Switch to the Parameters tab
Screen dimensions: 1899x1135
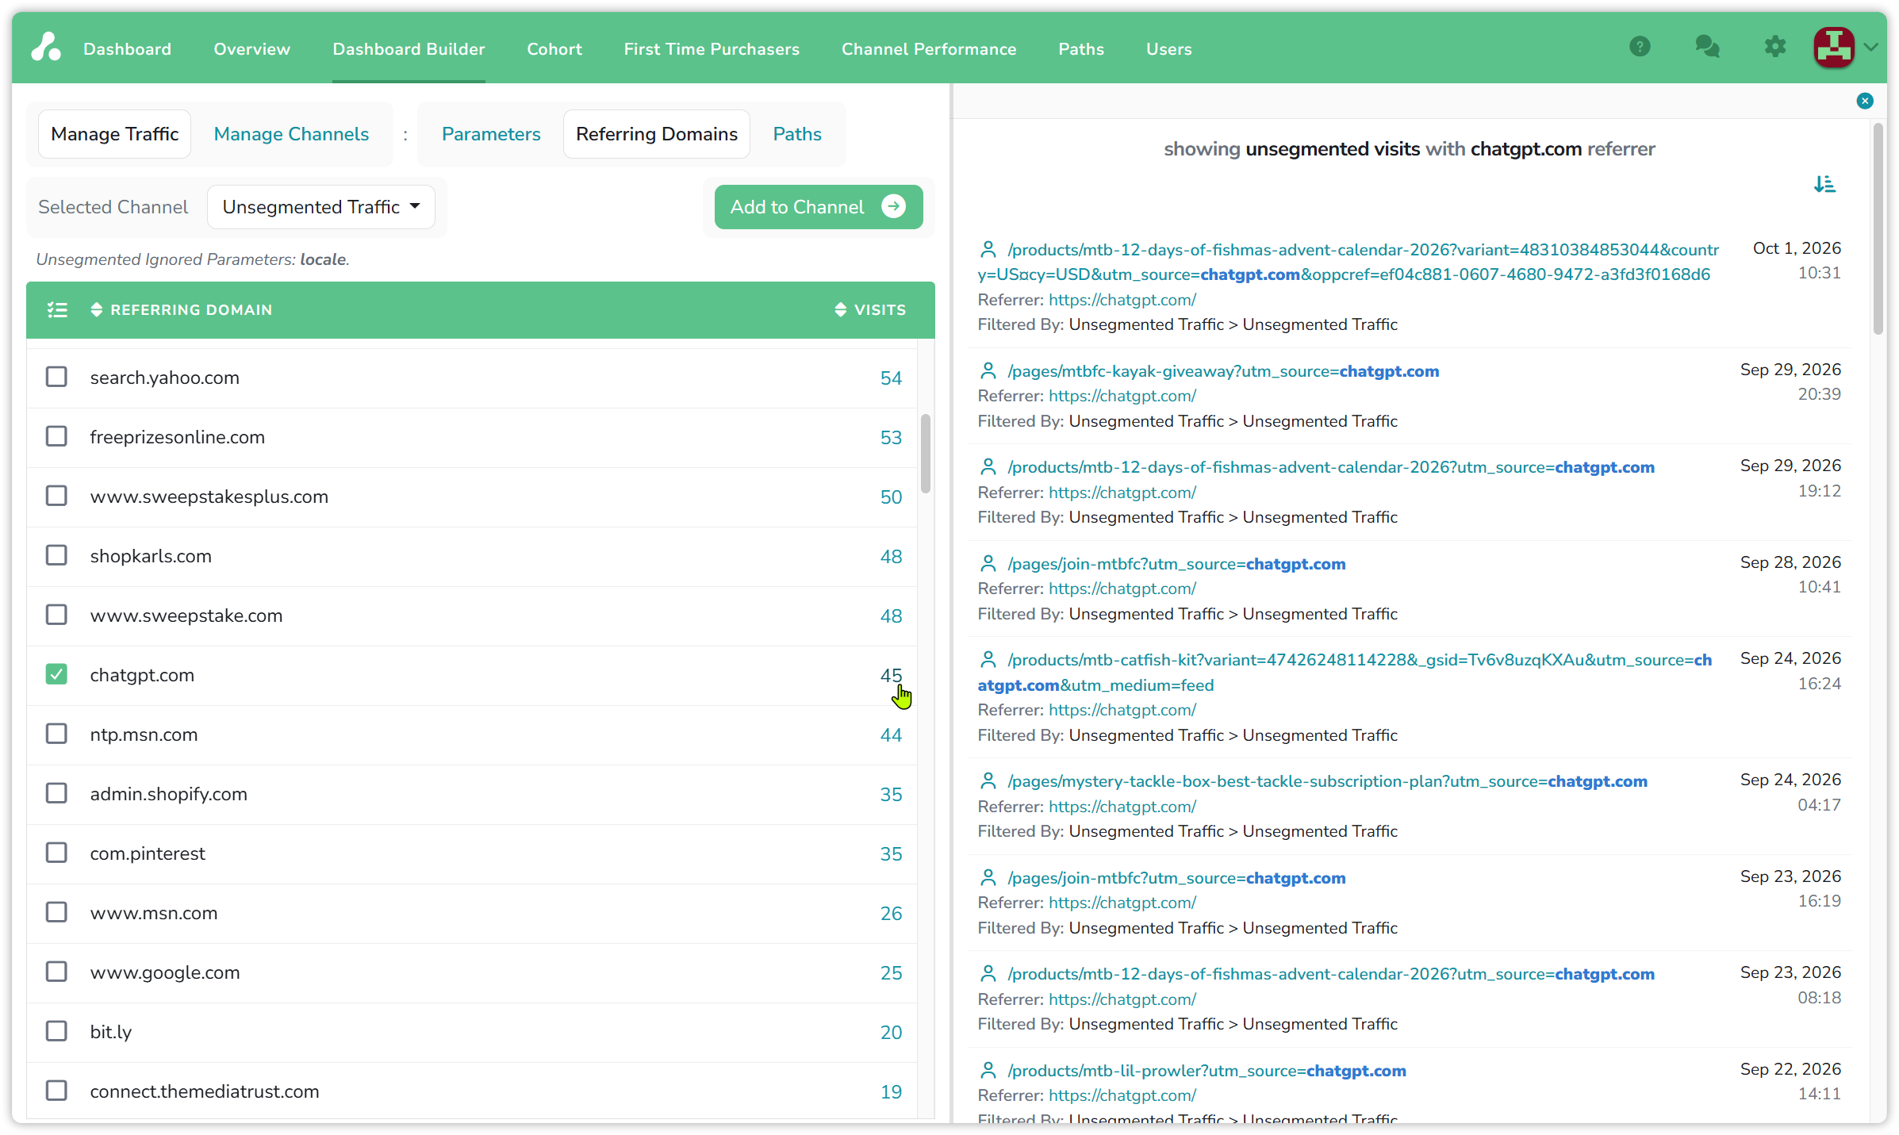(491, 134)
